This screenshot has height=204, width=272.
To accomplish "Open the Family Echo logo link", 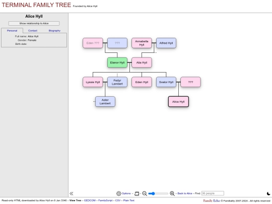I will click(x=212, y=200).
